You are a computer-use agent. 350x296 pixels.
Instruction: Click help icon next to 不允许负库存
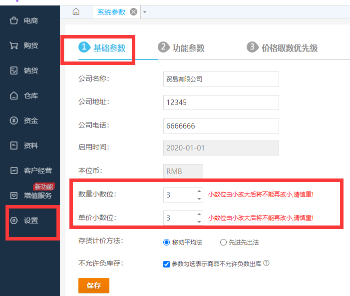point(266,263)
